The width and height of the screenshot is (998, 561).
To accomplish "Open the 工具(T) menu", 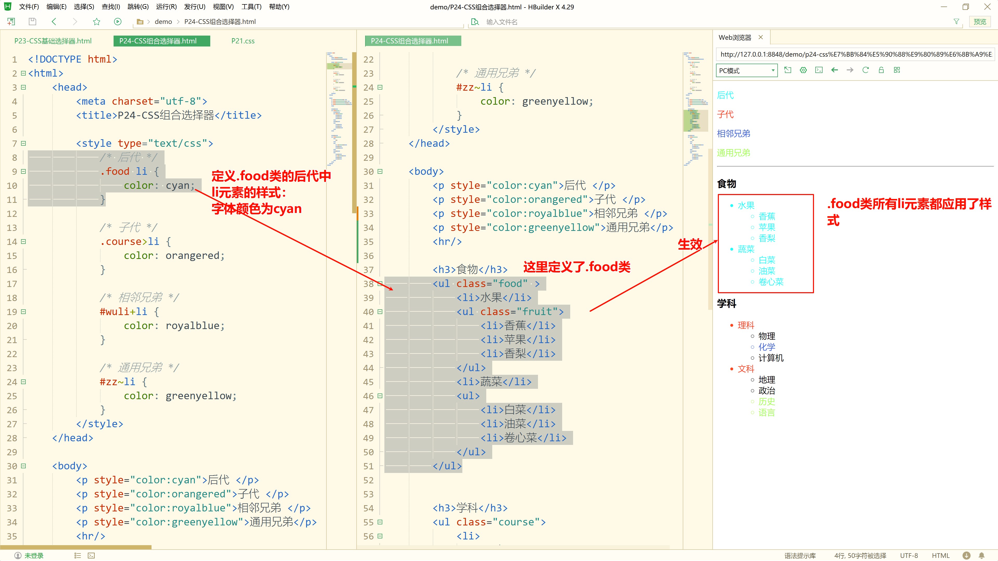I will tap(251, 6).
